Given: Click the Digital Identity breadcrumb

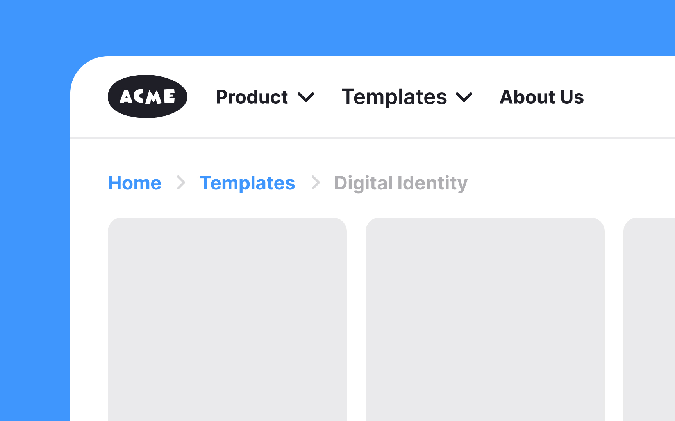Looking at the screenshot, I should click(x=401, y=183).
